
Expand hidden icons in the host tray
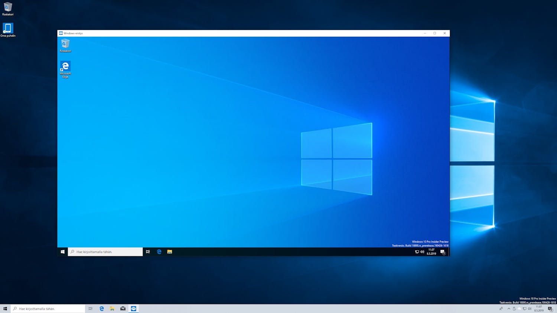point(509,309)
